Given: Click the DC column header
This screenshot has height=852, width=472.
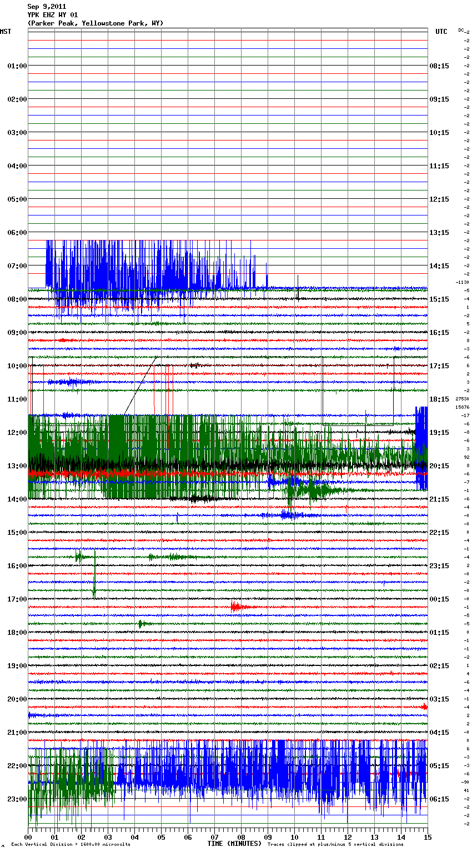Looking at the screenshot, I should click(461, 30).
